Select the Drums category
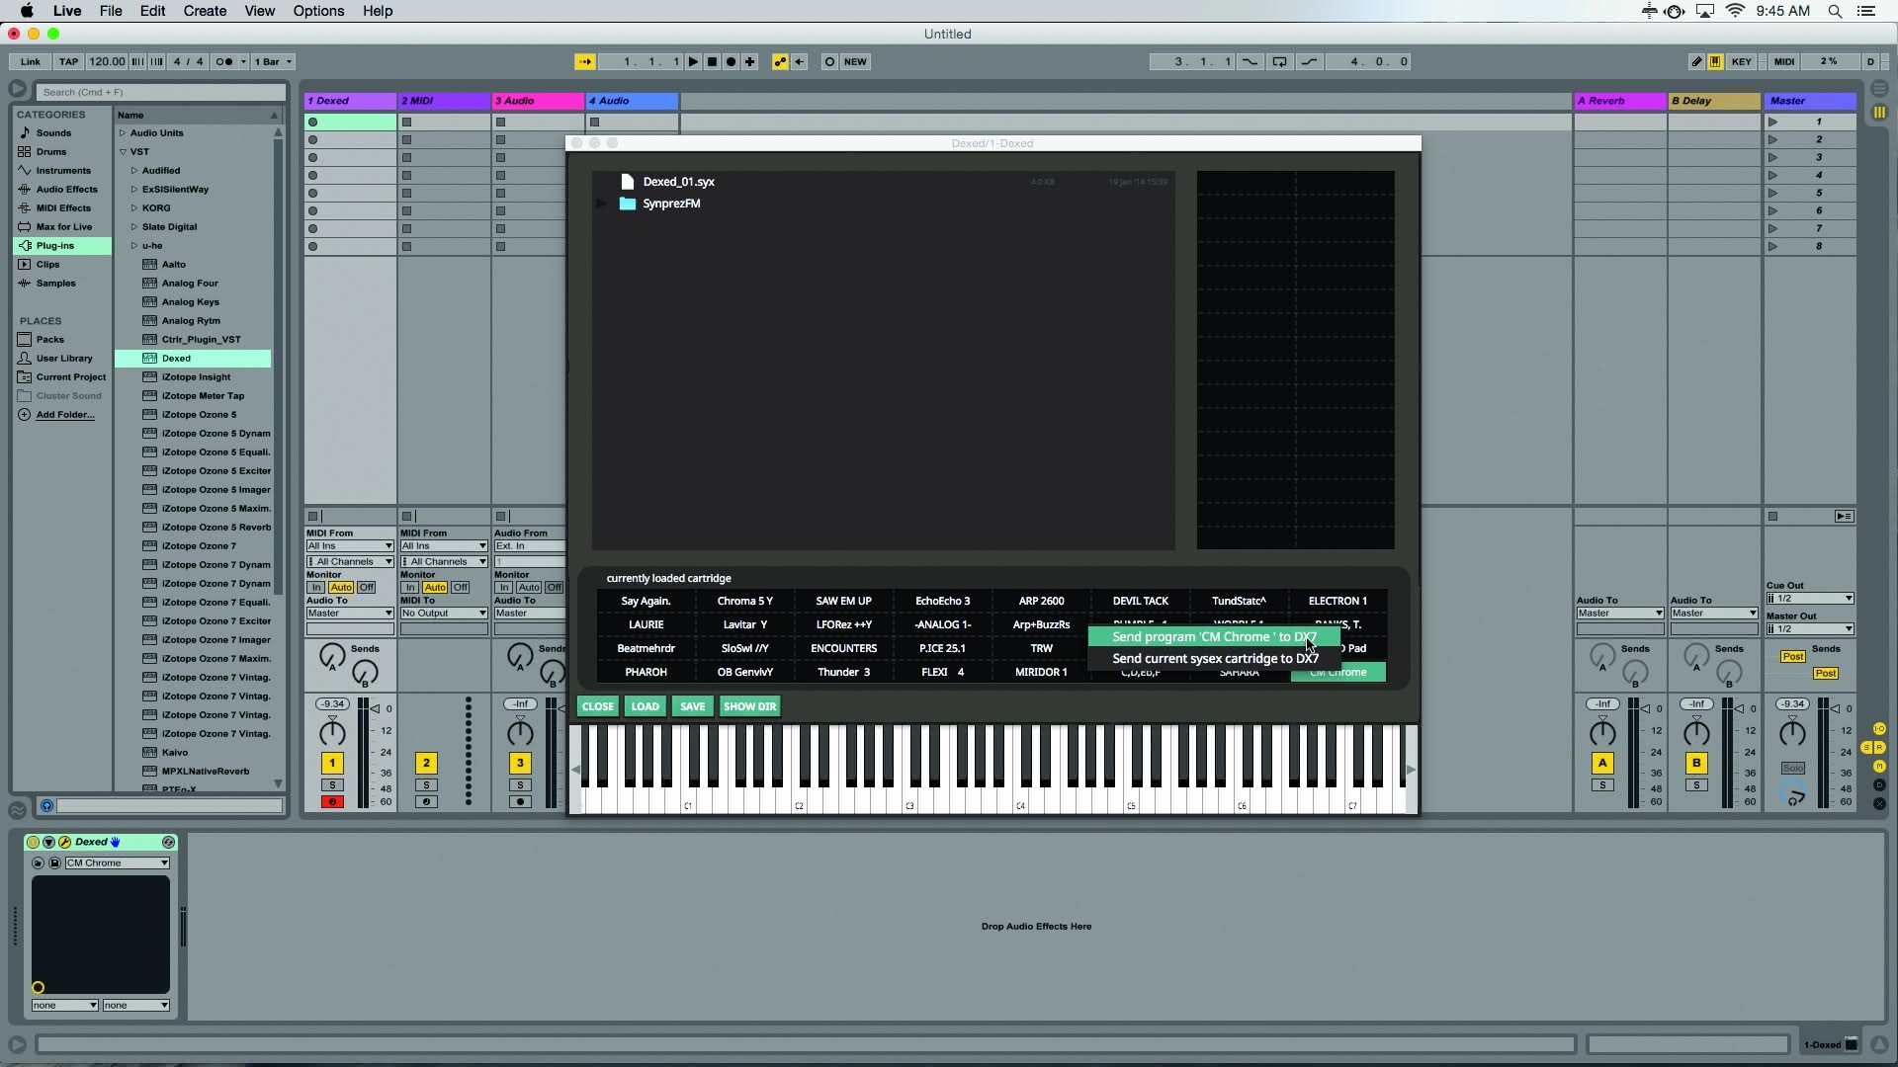Image resolution: width=1898 pixels, height=1067 pixels. coord(51,151)
